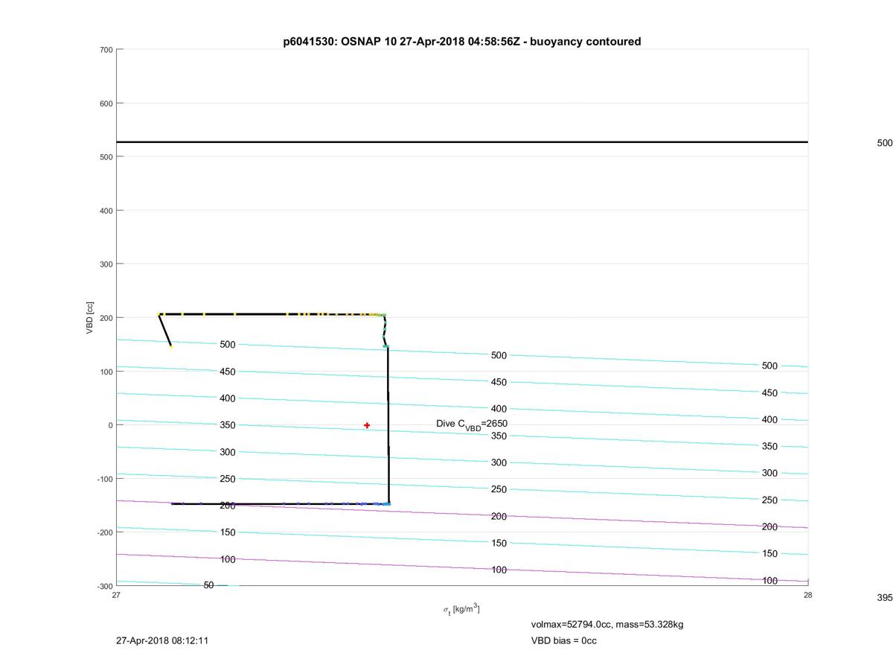Screen dimensions: 893x659
Task: Click the y-axis tick label 0
Action: tap(111, 425)
